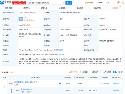Sort by 认缴出资日期 column header
This screenshot has width=125, height=94.
93,78
